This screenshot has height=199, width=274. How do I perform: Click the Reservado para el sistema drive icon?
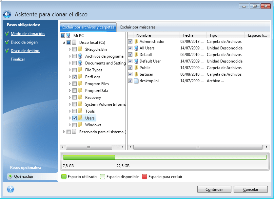(74, 132)
